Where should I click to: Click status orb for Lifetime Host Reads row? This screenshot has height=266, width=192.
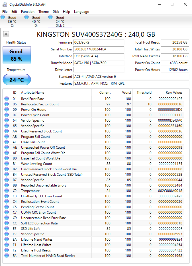pyautogui.click(x=7, y=250)
